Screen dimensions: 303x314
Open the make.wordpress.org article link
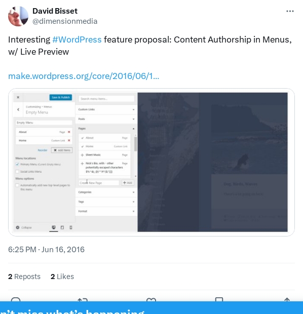tap(84, 76)
